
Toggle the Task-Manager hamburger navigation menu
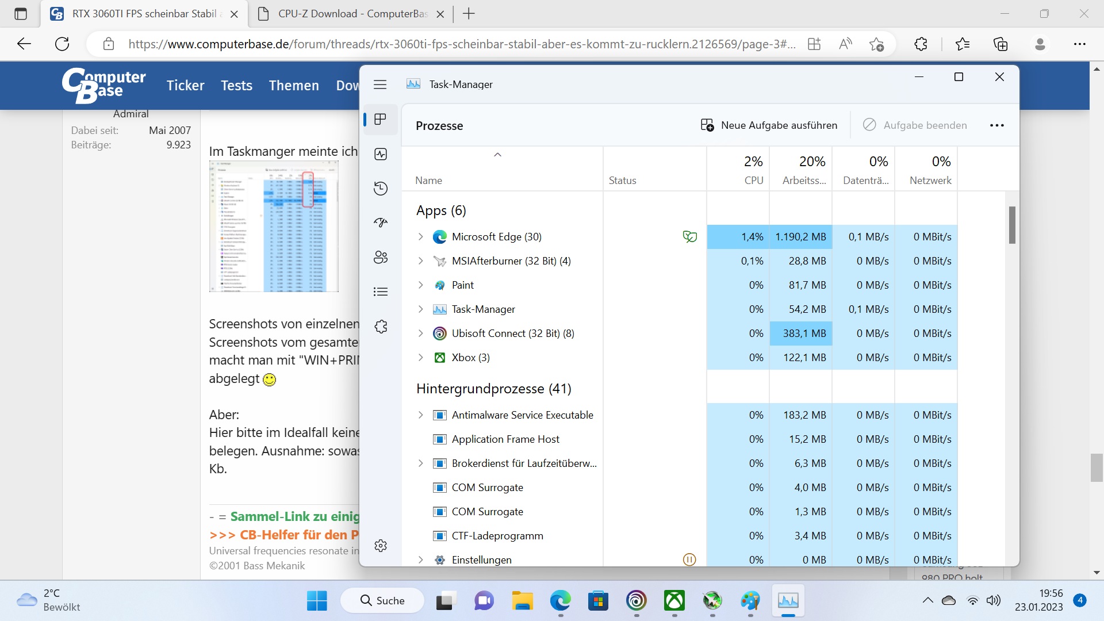[380, 85]
